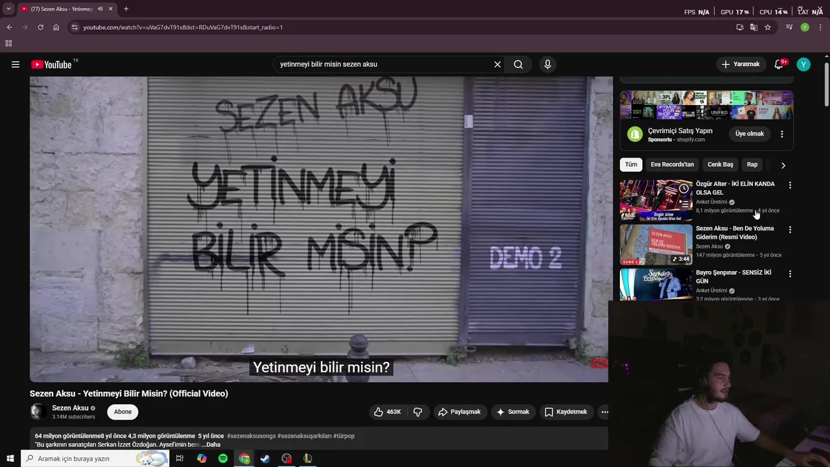
Task: Select the Rap filter chip
Action: coord(752,165)
